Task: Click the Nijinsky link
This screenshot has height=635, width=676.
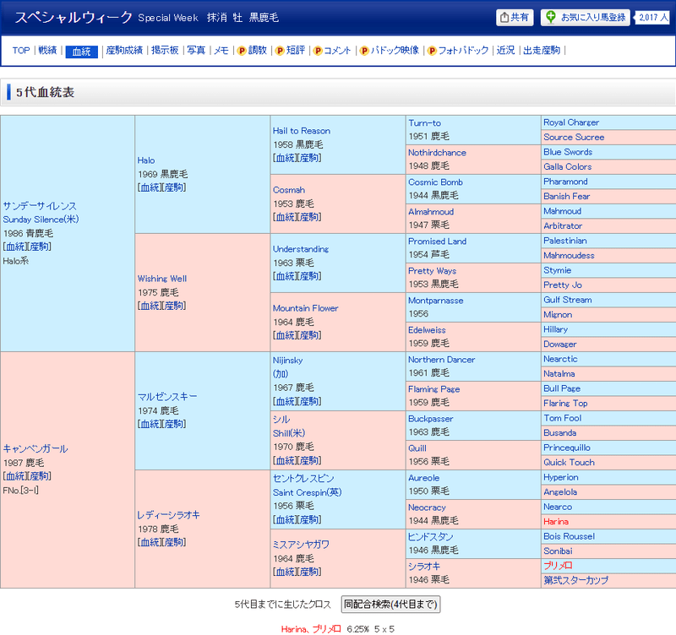Action: [287, 361]
